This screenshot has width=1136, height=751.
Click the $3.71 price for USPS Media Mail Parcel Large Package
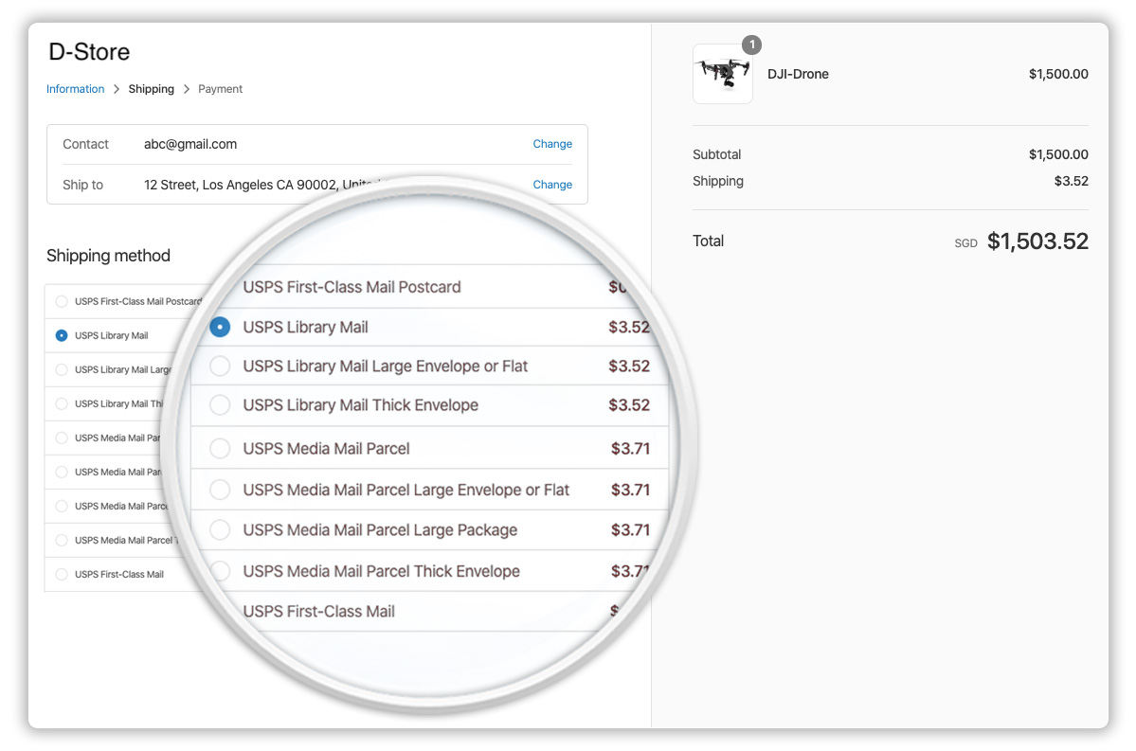click(x=630, y=530)
